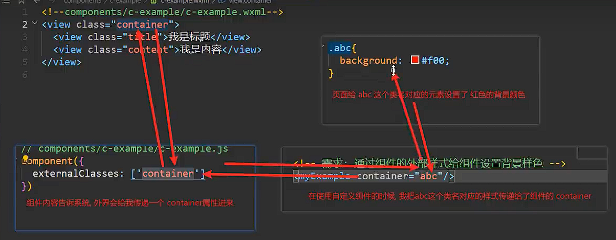616x240 pixels.
Task: Click the c-example.js path comment
Action: 125,149
